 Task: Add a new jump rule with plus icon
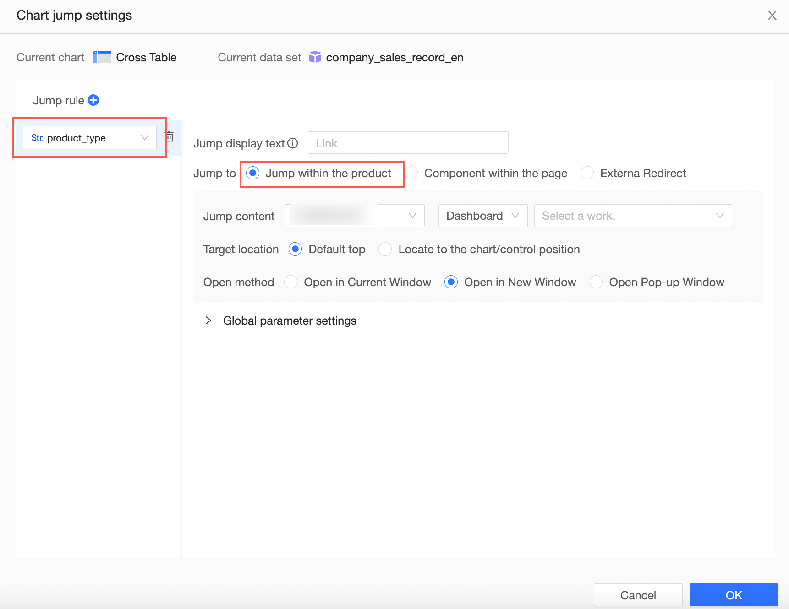tap(93, 100)
